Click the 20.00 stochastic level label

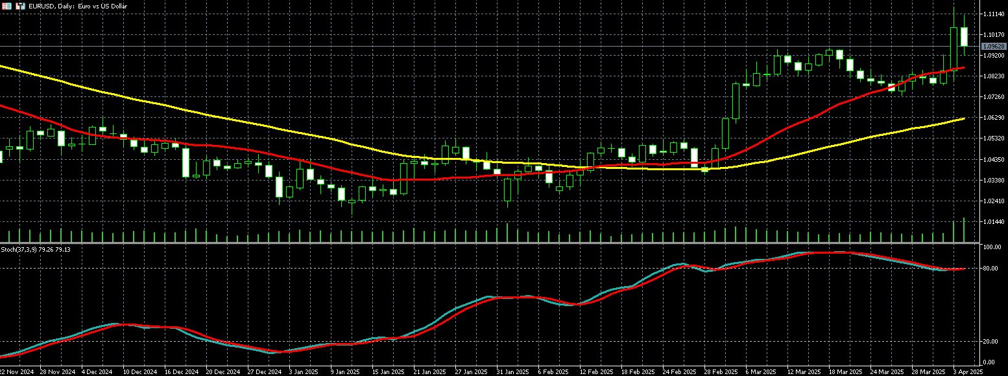990,342
